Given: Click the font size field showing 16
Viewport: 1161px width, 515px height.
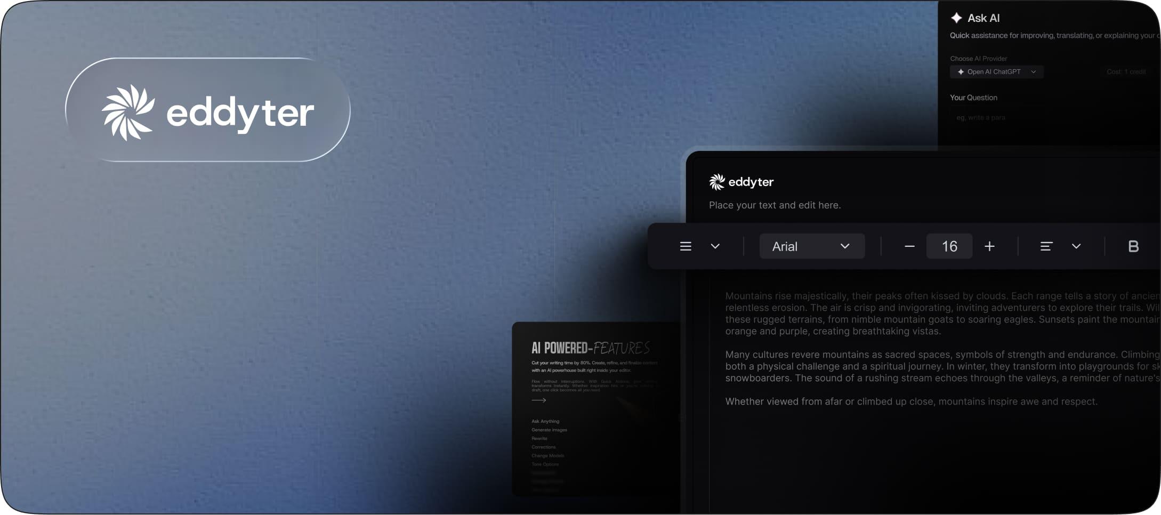Looking at the screenshot, I should pyautogui.click(x=949, y=246).
